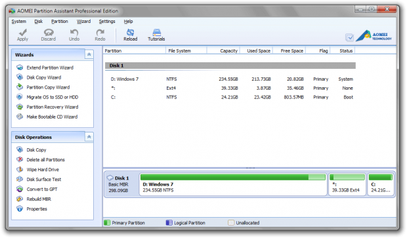Open the Partition menu
The image size is (407, 238).
pyautogui.click(x=60, y=21)
